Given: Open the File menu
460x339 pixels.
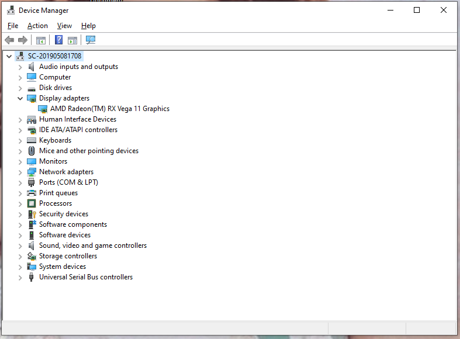Looking at the screenshot, I should 13,26.
